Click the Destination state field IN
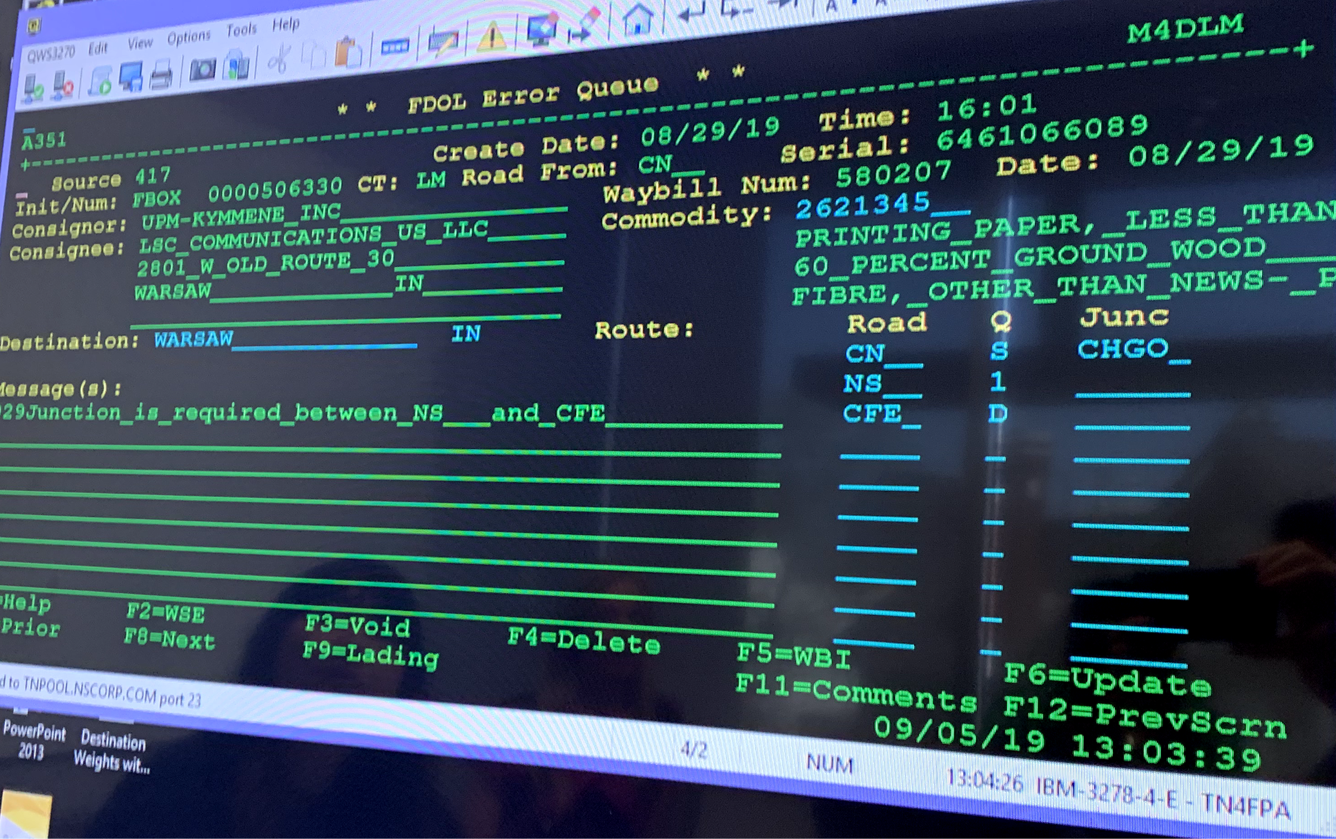The width and height of the screenshot is (1336, 839). pyautogui.click(x=466, y=334)
